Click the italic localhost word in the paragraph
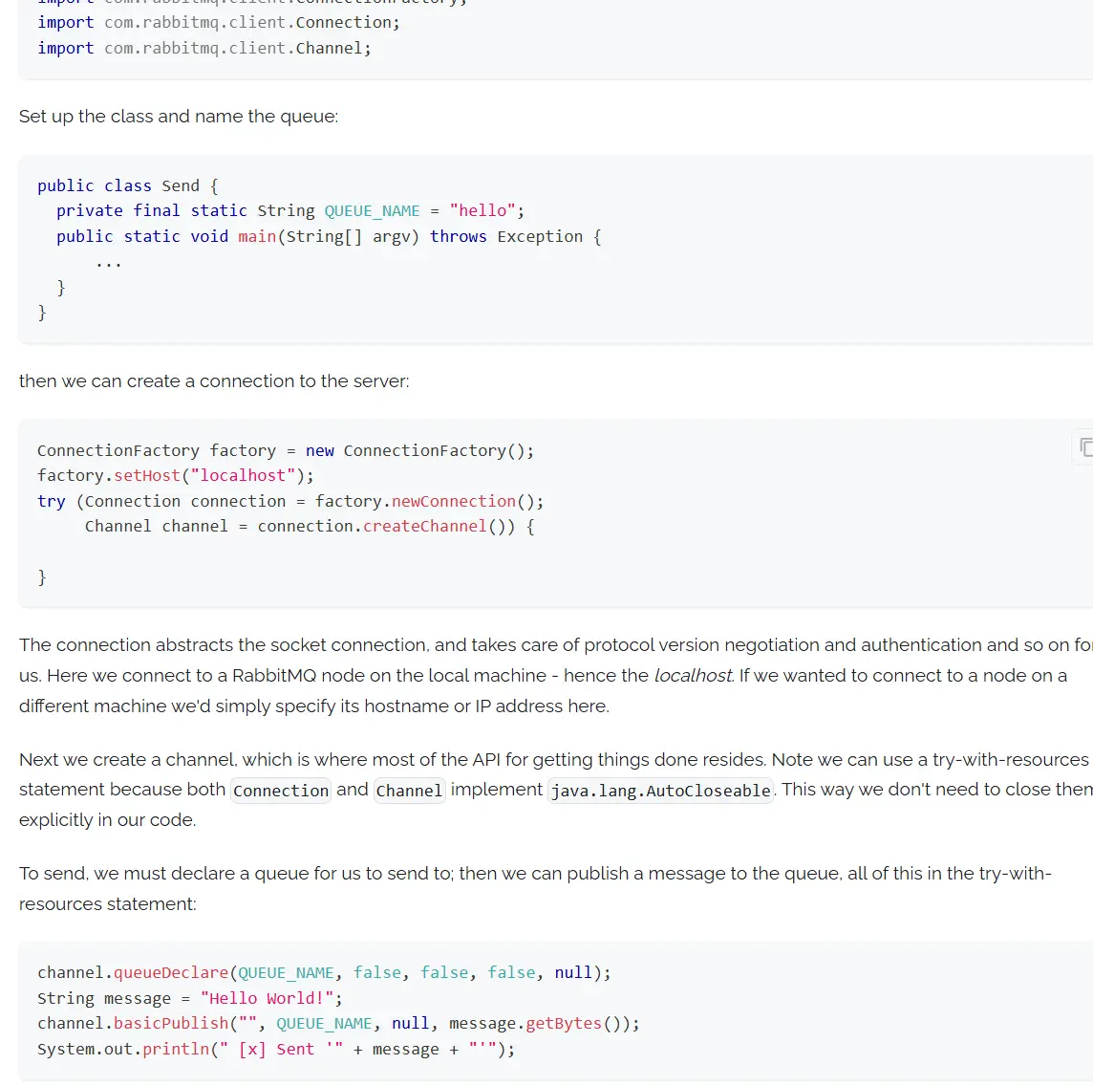1093x1086 pixels. pyautogui.click(x=693, y=676)
